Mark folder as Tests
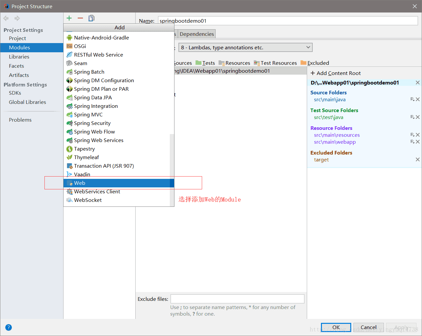 coord(205,63)
